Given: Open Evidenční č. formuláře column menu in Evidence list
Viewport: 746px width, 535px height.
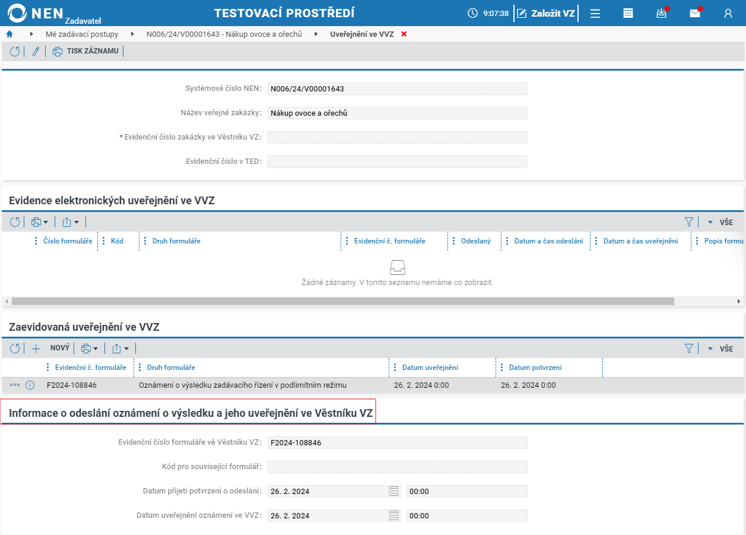Looking at the screenshot, I should click(347, 241).
